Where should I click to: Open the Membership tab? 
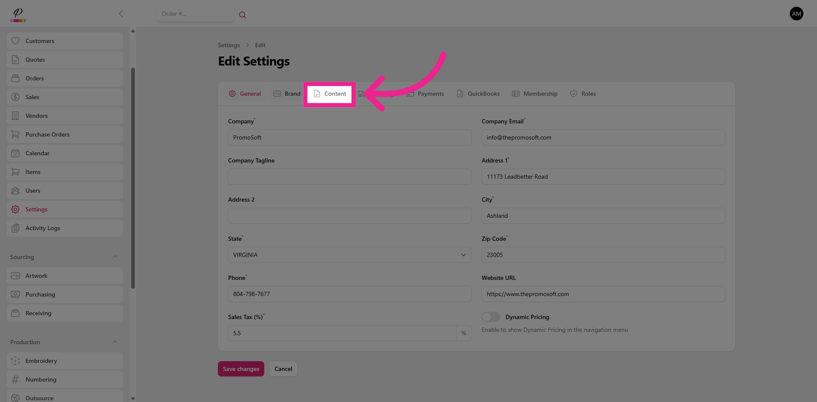tap(535, 94)
